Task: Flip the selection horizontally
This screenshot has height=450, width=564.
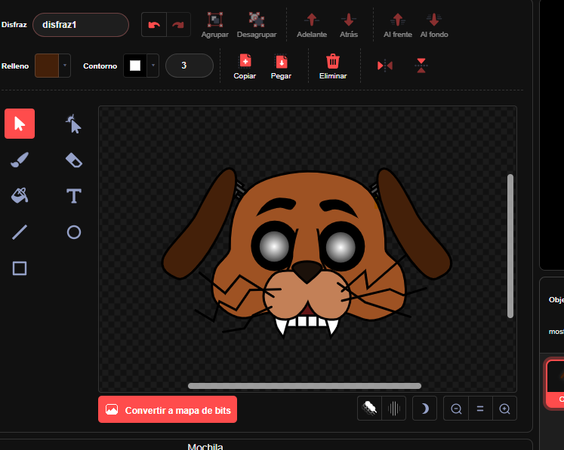Action: [x=384, y=66]
